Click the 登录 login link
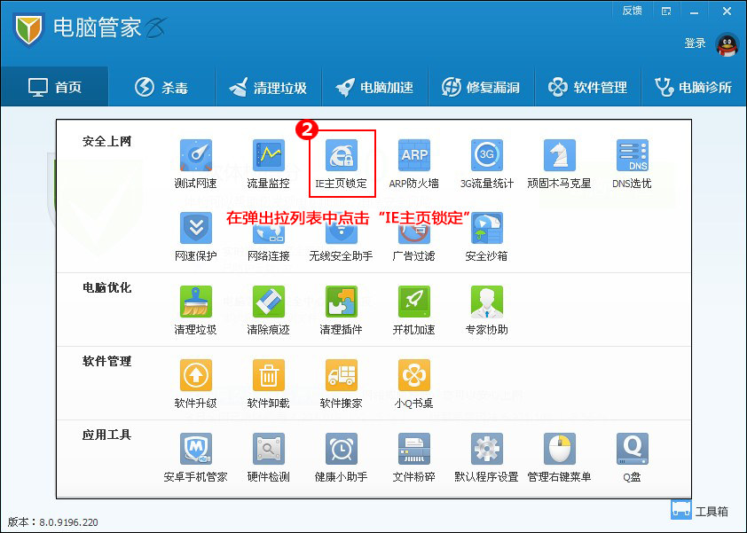This screenshot has height=533, width=747. (695, 43)
